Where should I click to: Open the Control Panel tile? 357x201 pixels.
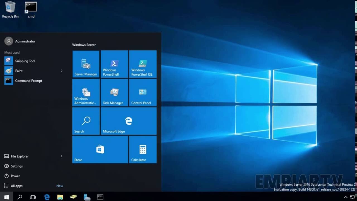tap(143, 92)
